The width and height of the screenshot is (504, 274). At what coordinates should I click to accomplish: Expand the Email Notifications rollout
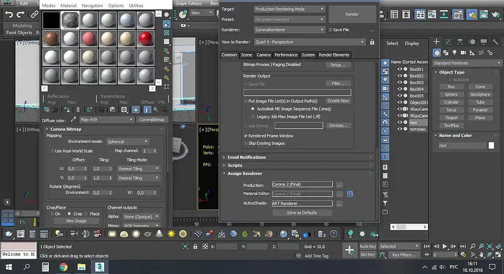click(x=246, y=157)
